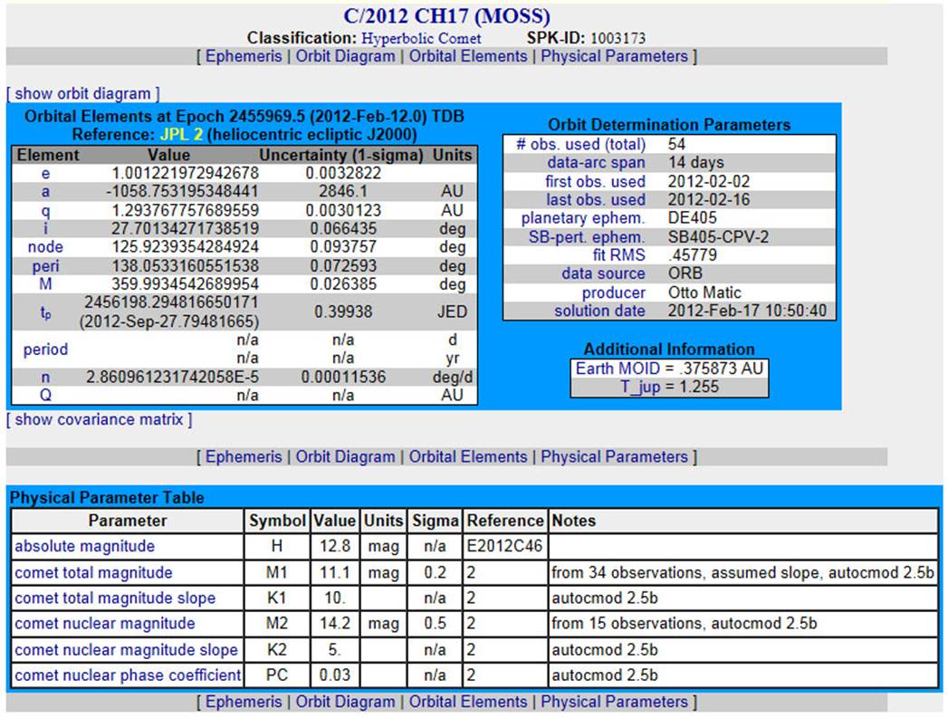Select the 'Physical Parameter Table' heading
Image resolution: width=948 pixels, height=718 pixels.
tap(107, 498)
